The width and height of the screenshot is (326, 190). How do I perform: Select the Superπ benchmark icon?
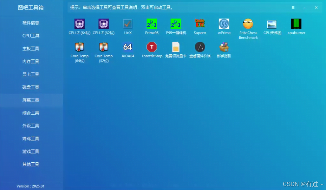tap(200, 23)
